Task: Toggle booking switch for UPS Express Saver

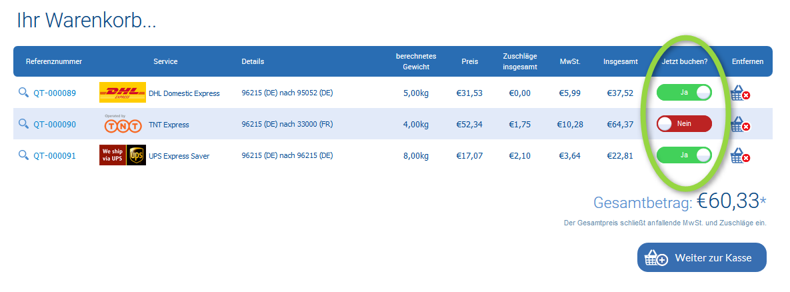Action: [x=684, y=155]
